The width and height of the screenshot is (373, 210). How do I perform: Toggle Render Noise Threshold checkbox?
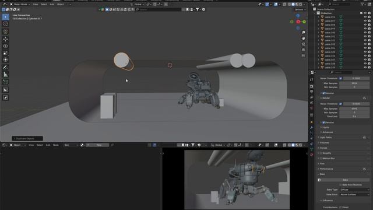340,104
